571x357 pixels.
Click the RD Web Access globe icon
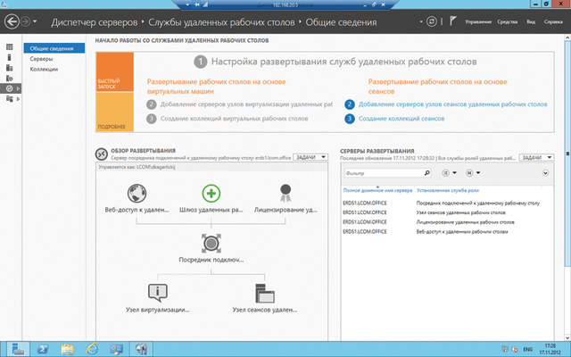[136, 193]
